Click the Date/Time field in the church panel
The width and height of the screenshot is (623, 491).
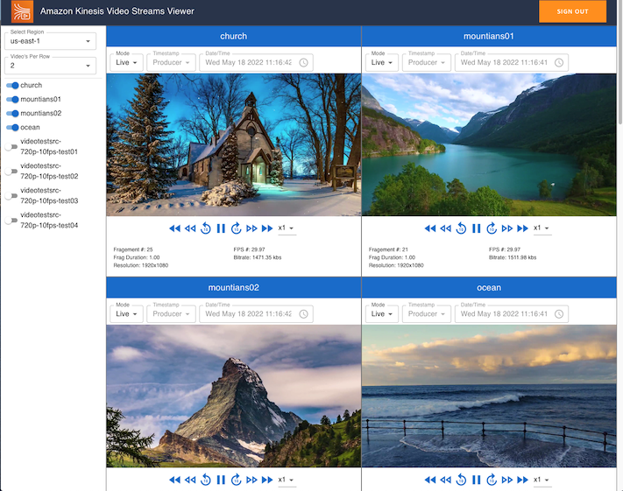(256, 62)
